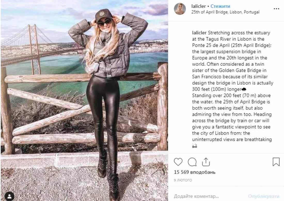Submit comment with Опублікувати button
This screenshot has width=284, height=201.
pyautogui.click(x=264, y=196)
